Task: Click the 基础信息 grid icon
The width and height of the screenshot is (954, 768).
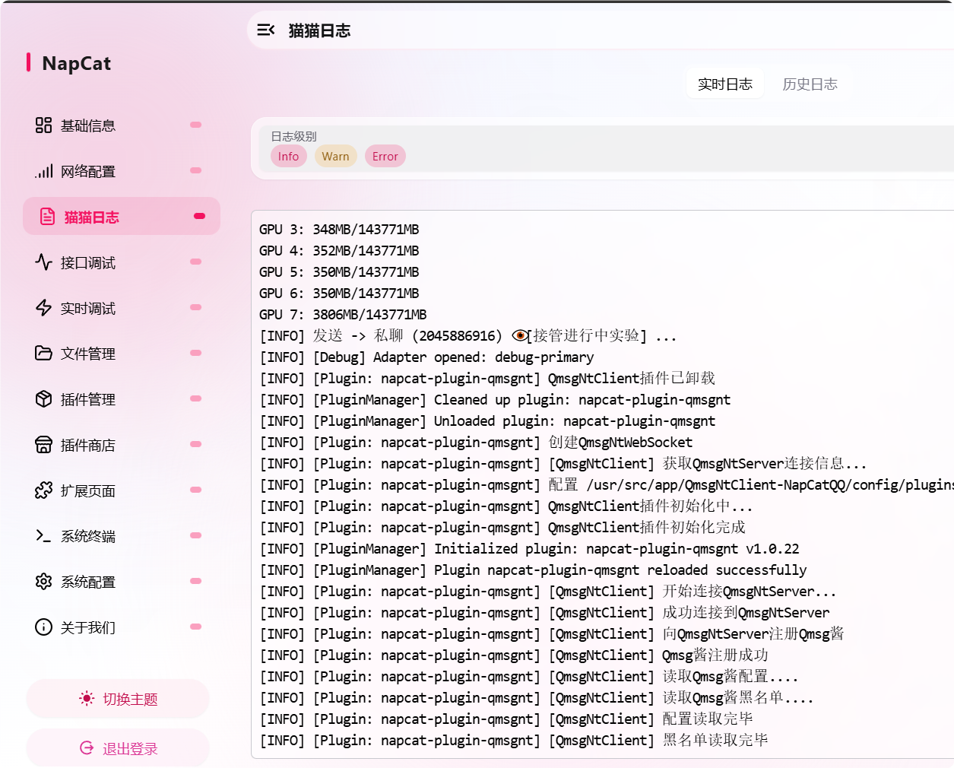Action: 43,125
